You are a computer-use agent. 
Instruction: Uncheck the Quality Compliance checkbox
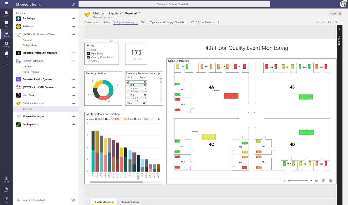click(88, 57)
